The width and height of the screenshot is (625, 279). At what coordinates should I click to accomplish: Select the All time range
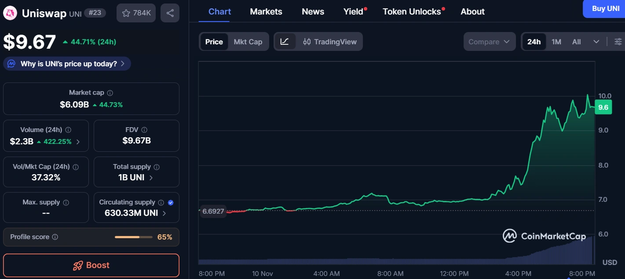576,42
